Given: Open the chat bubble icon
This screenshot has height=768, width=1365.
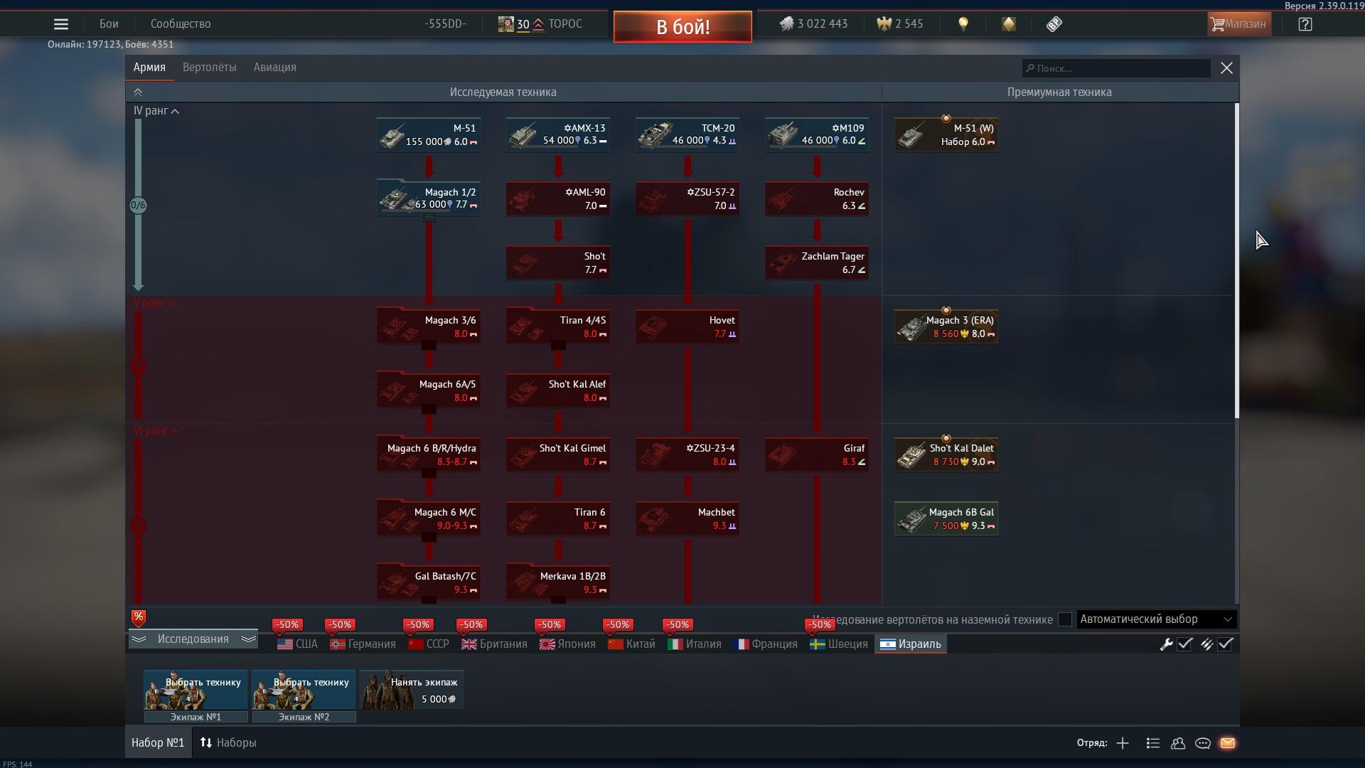Looking at the screenshot, I should tap(1203, 743).
